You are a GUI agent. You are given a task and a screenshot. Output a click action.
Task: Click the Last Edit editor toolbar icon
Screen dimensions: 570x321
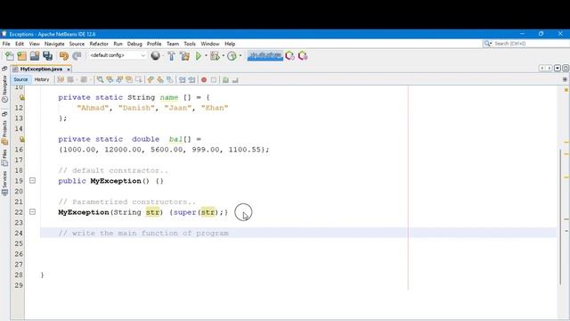[x=61, y=79]
